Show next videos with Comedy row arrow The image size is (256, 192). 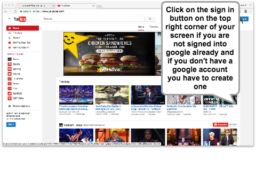click(238, 138)
